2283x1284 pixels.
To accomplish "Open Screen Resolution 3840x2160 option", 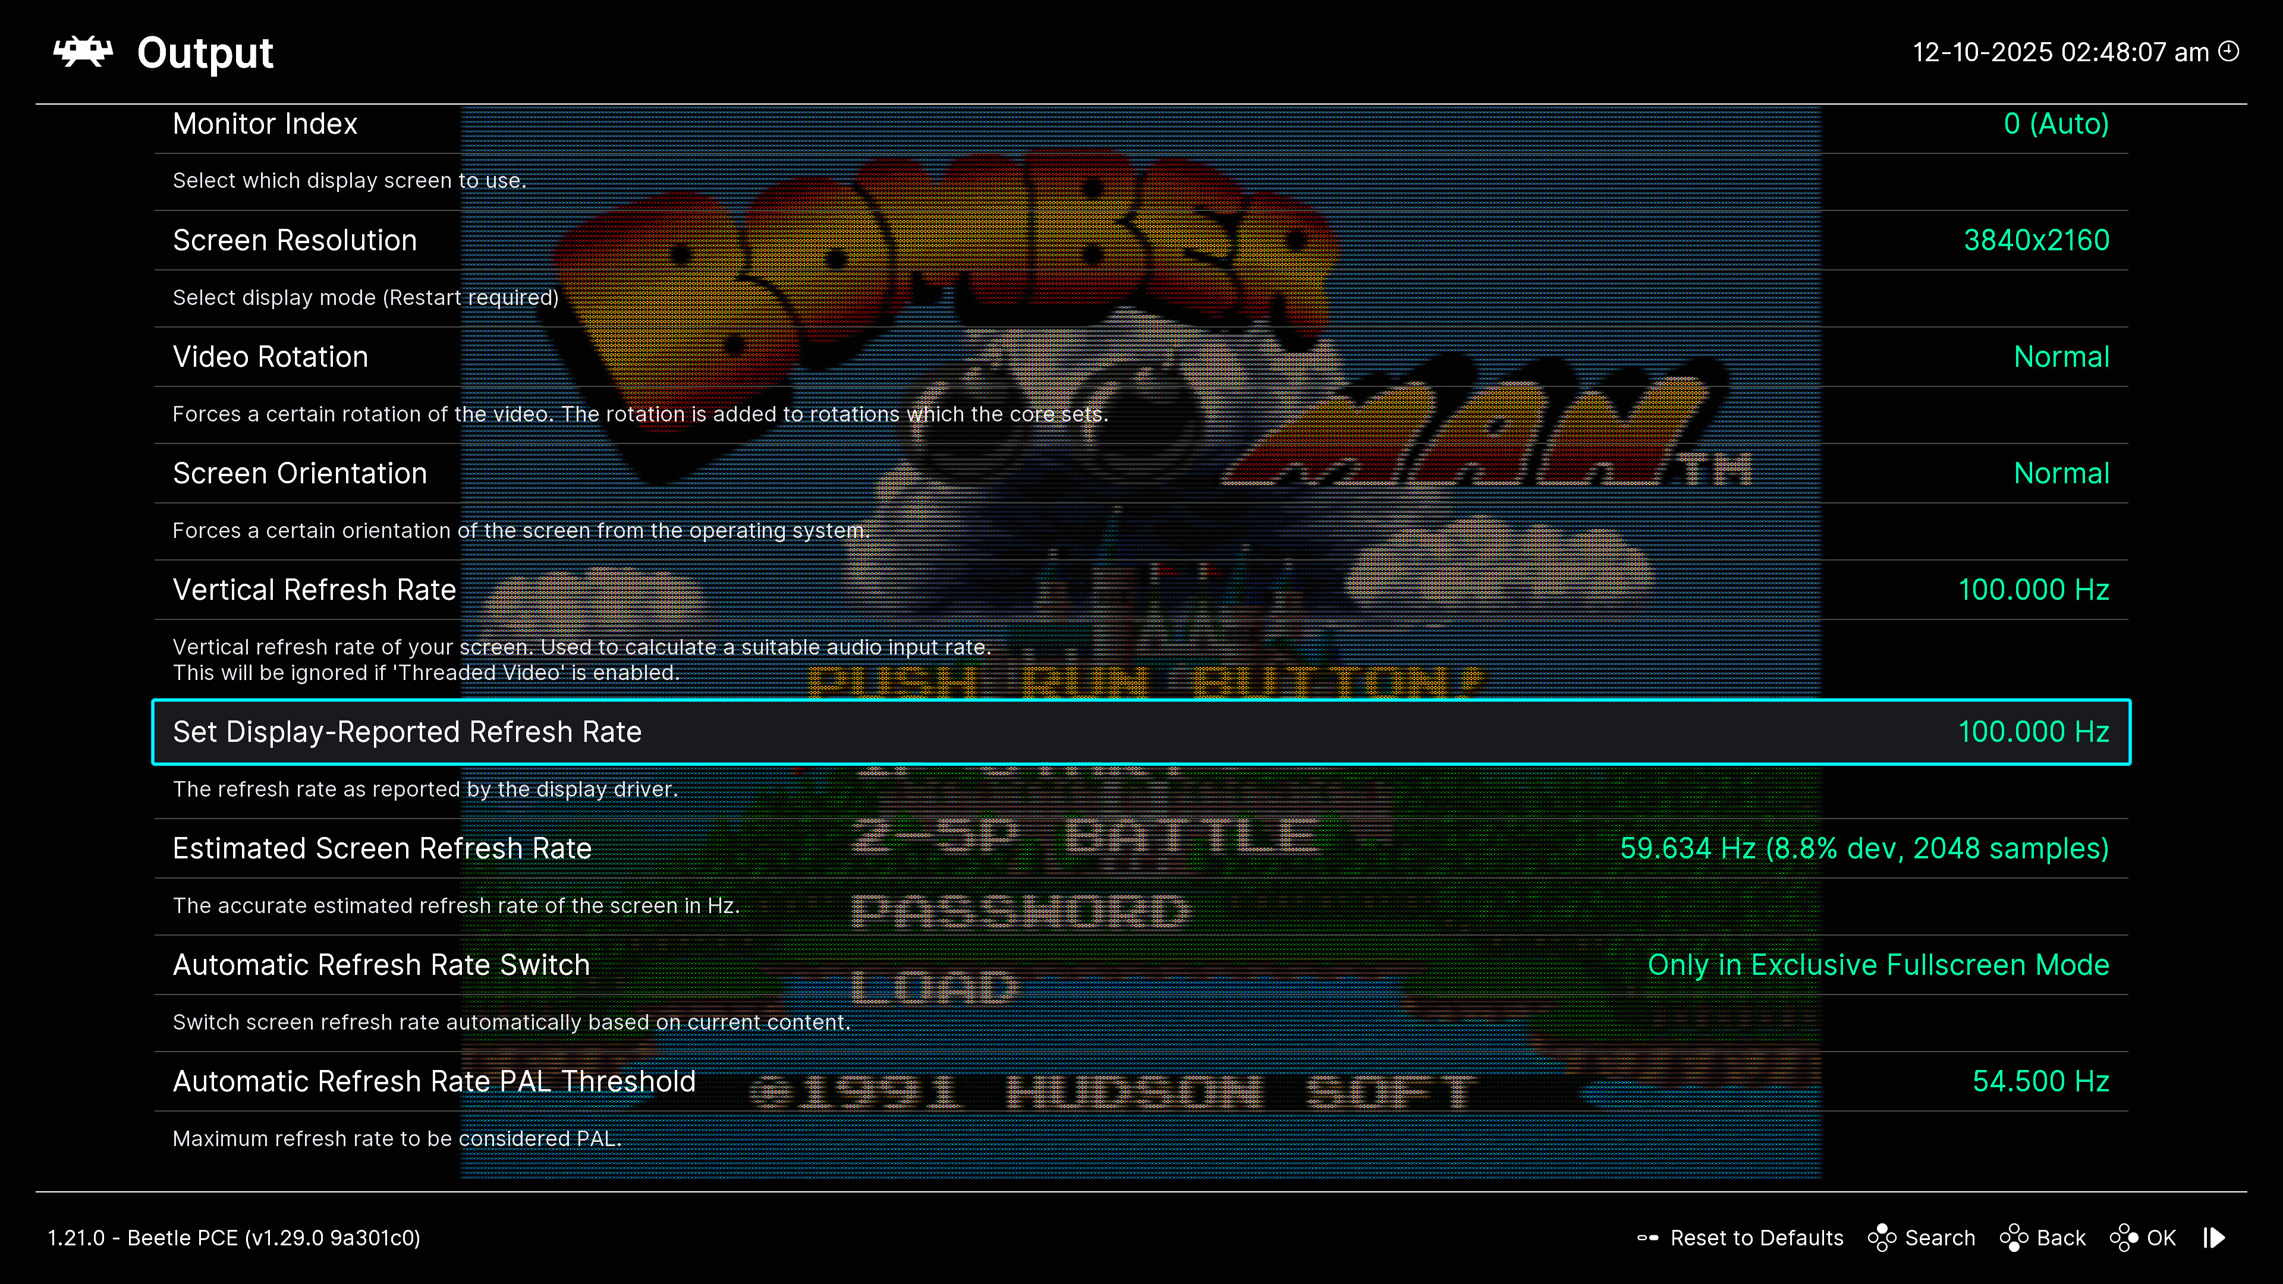I will tap(2036, 240).
